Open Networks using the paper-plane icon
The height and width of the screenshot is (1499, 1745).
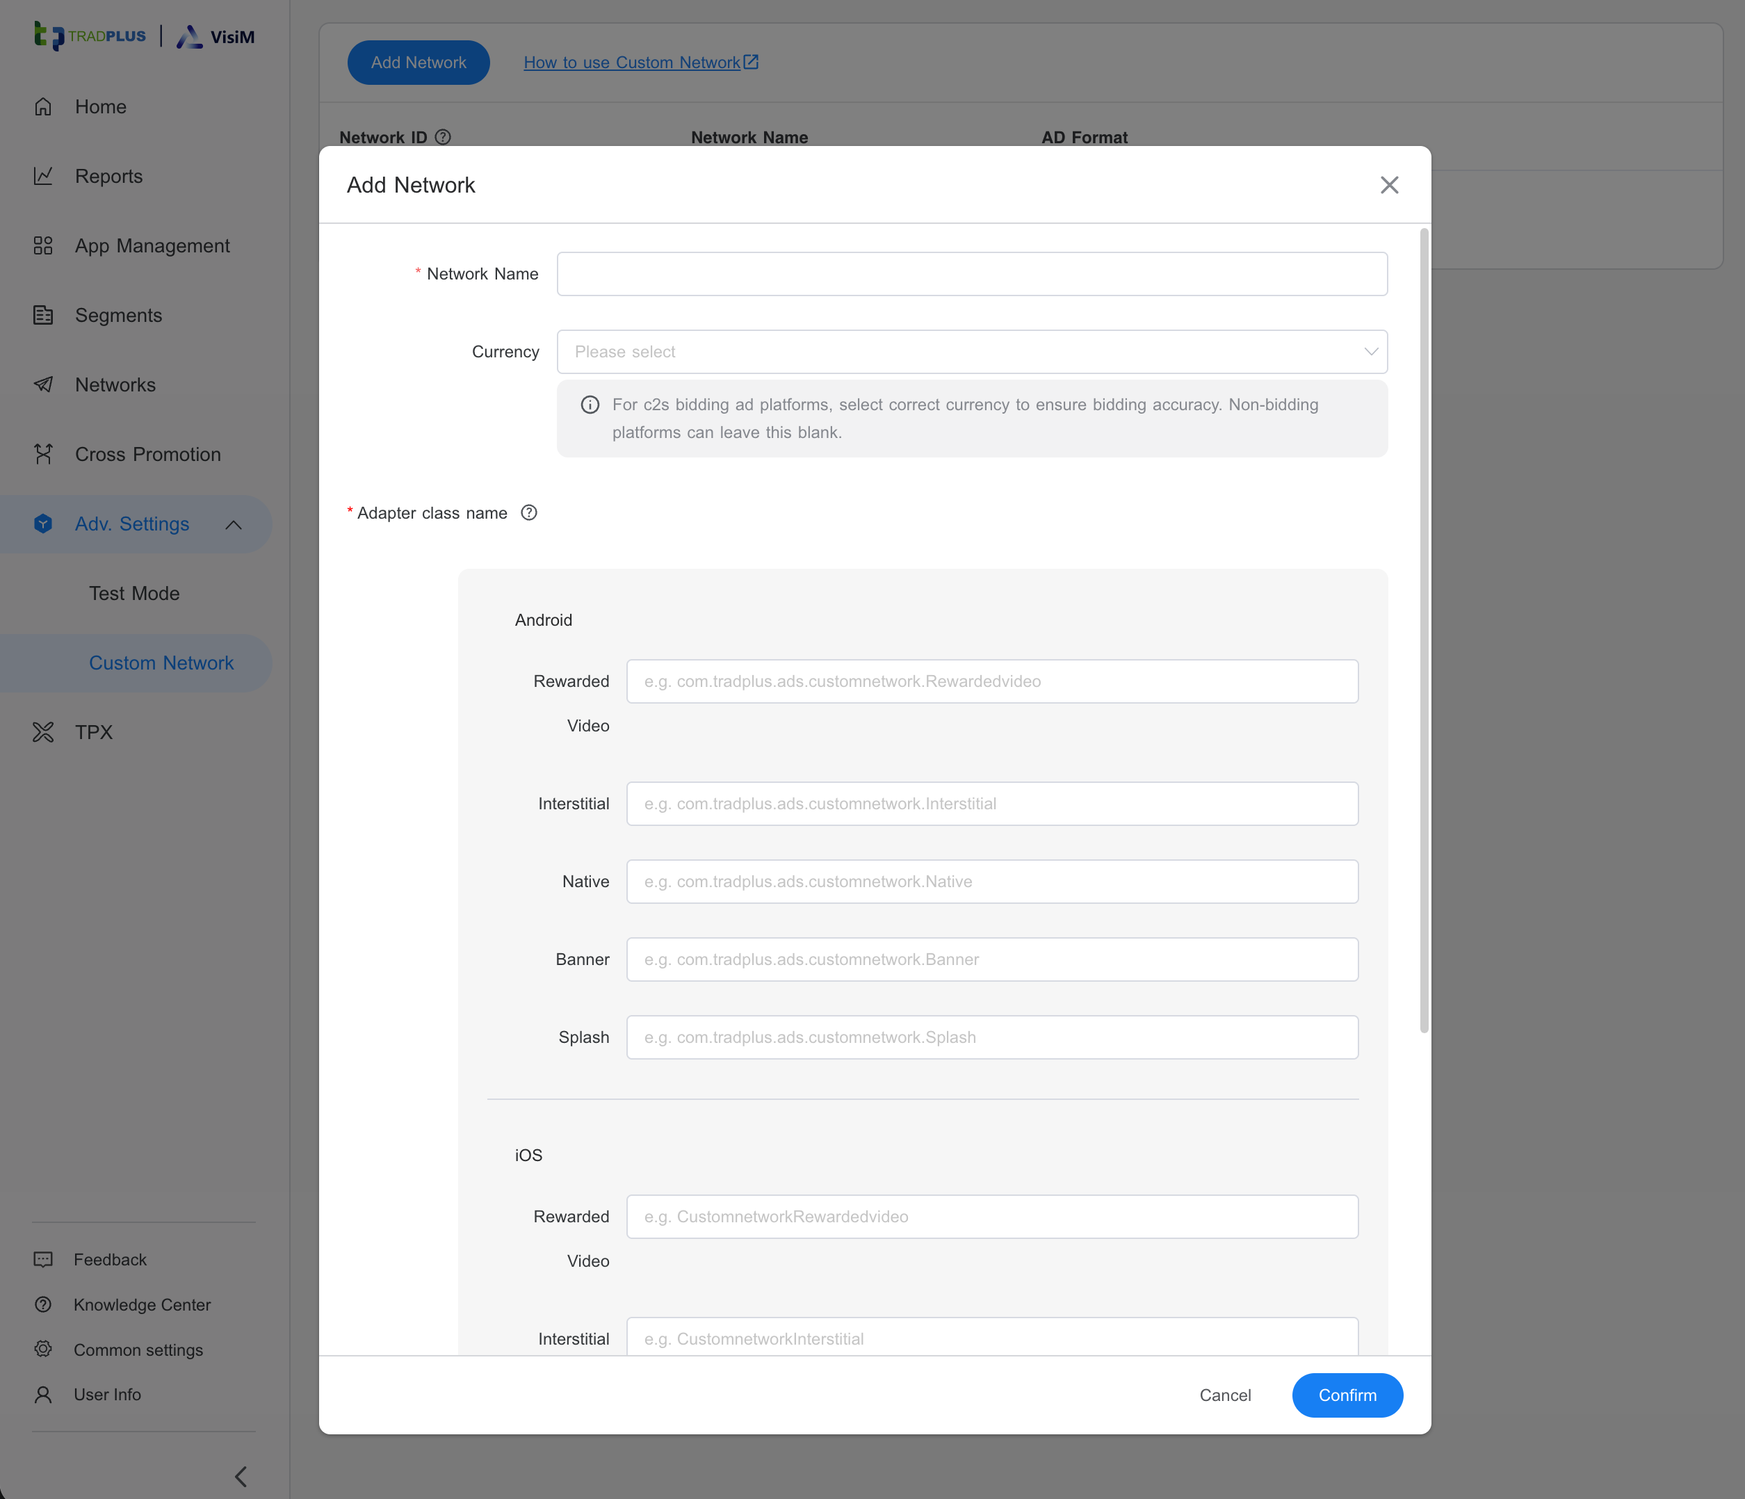(44, 384)
